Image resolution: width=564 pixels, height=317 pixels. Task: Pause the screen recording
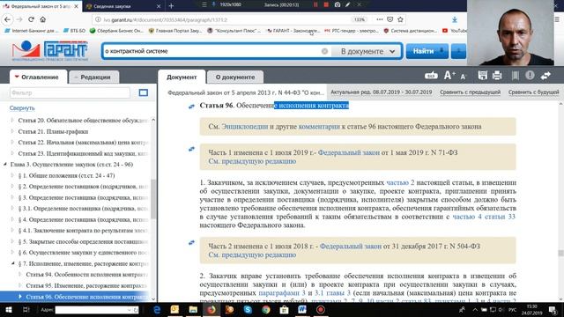[x=315, y=4]
